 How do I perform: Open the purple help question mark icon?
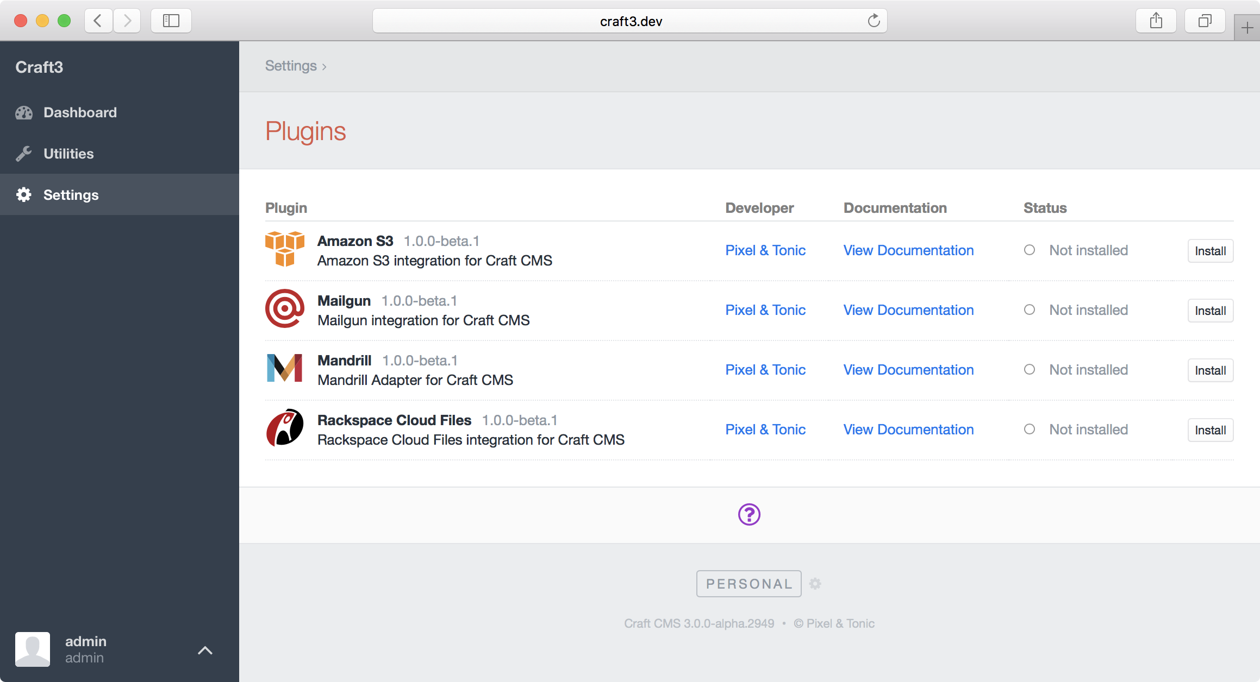point(749,514)
